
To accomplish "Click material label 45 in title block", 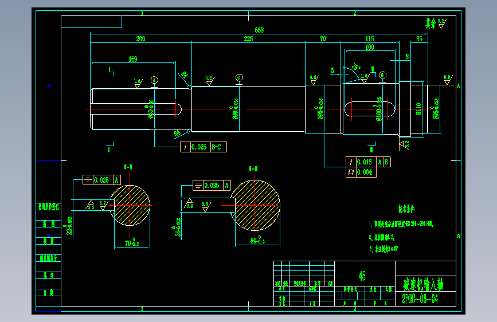I will (362, 276).
